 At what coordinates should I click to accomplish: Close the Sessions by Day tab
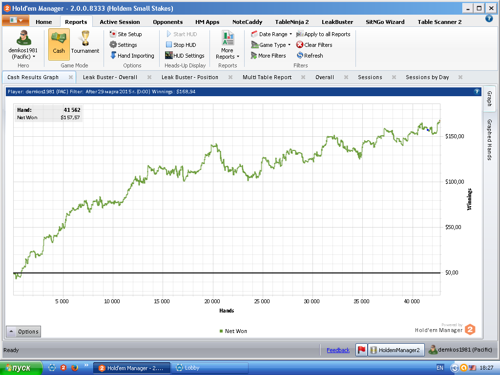[x=460, y=77]
